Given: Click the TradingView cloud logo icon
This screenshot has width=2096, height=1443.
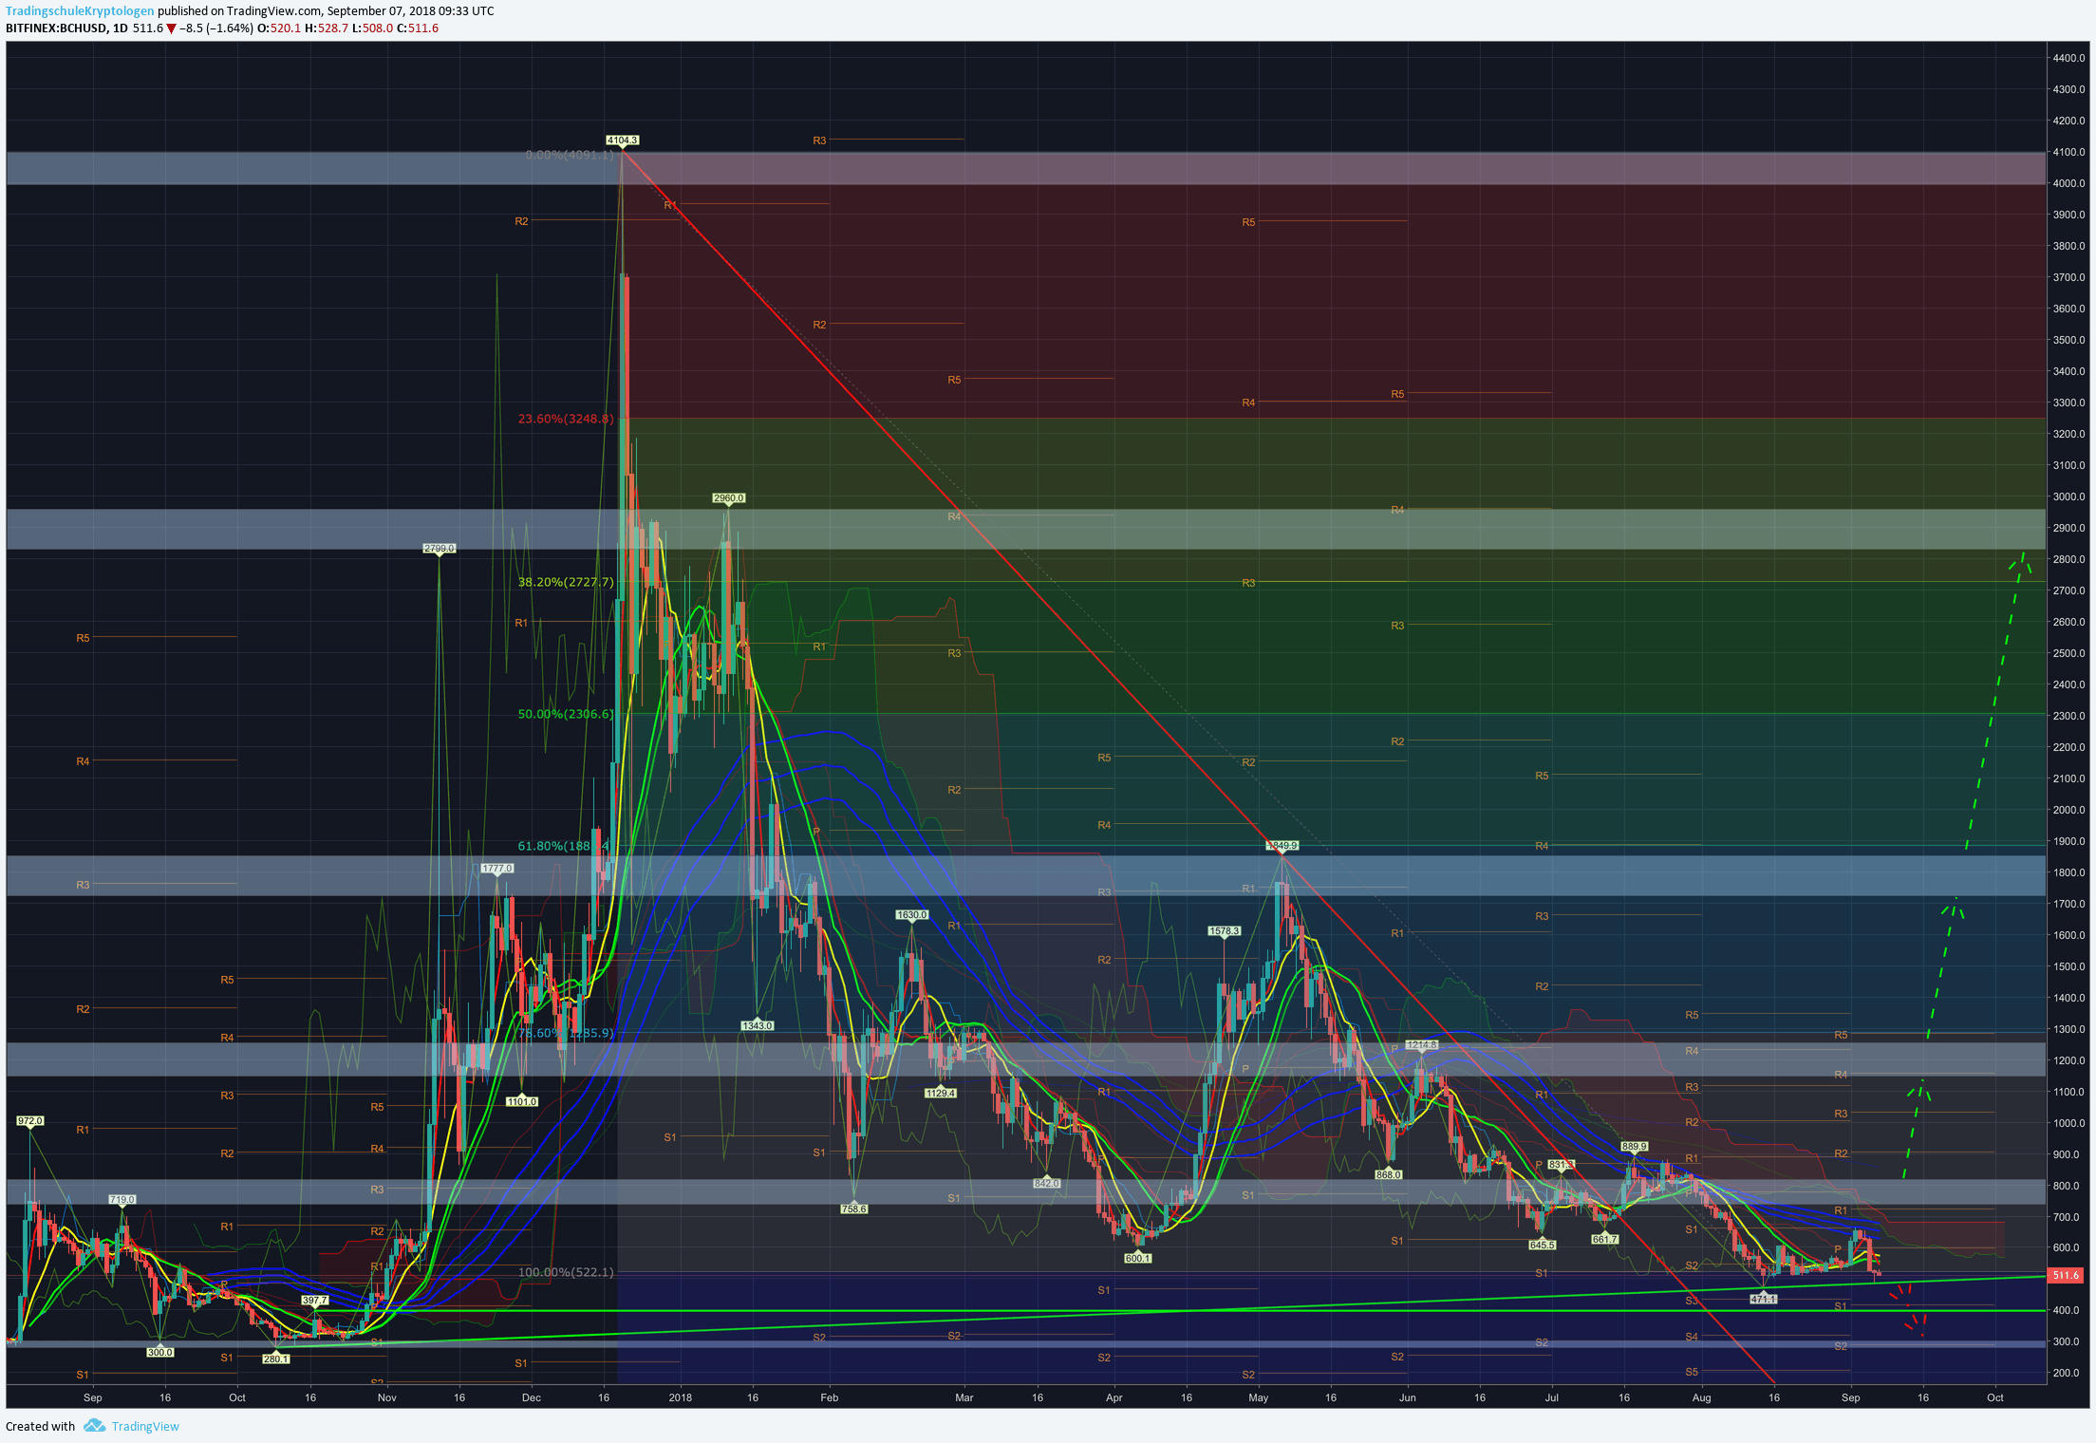Looking at the screenshot, I should 94,1426.
